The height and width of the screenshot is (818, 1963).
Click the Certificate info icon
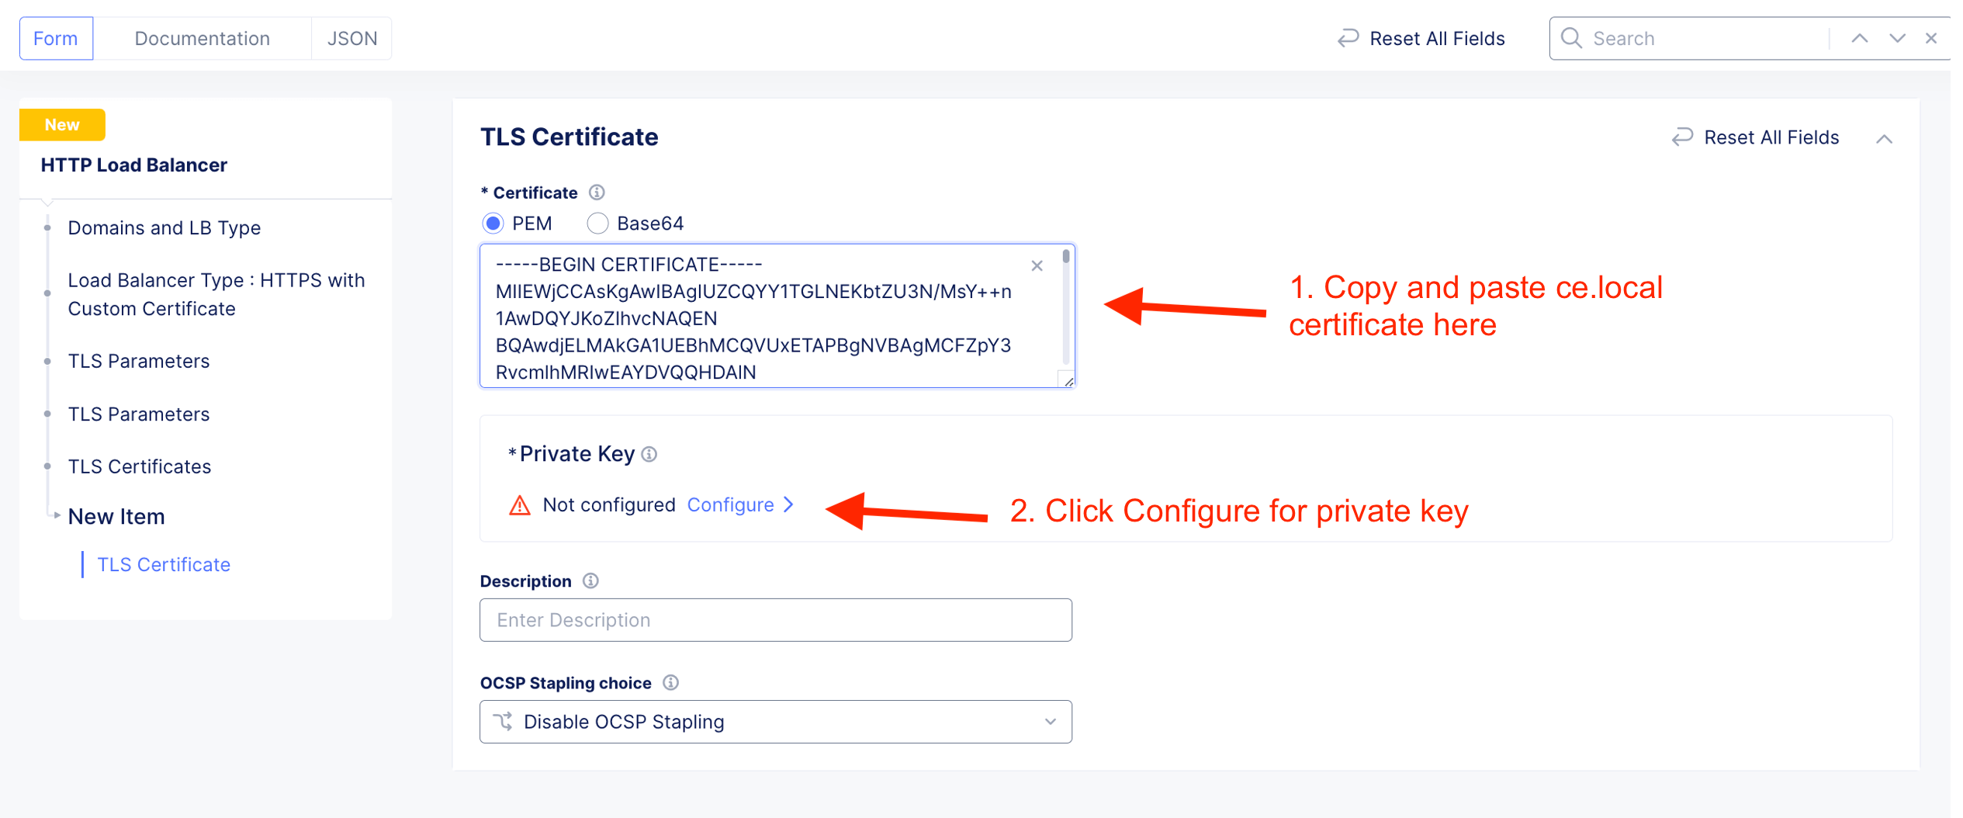point(596,192)
